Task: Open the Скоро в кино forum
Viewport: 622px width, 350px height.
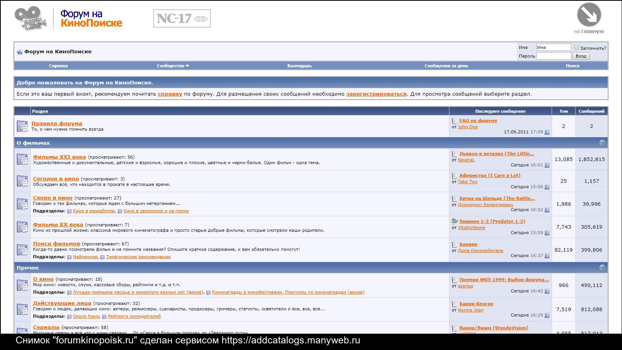Action: pyautogui.click(x=53, y=198)
